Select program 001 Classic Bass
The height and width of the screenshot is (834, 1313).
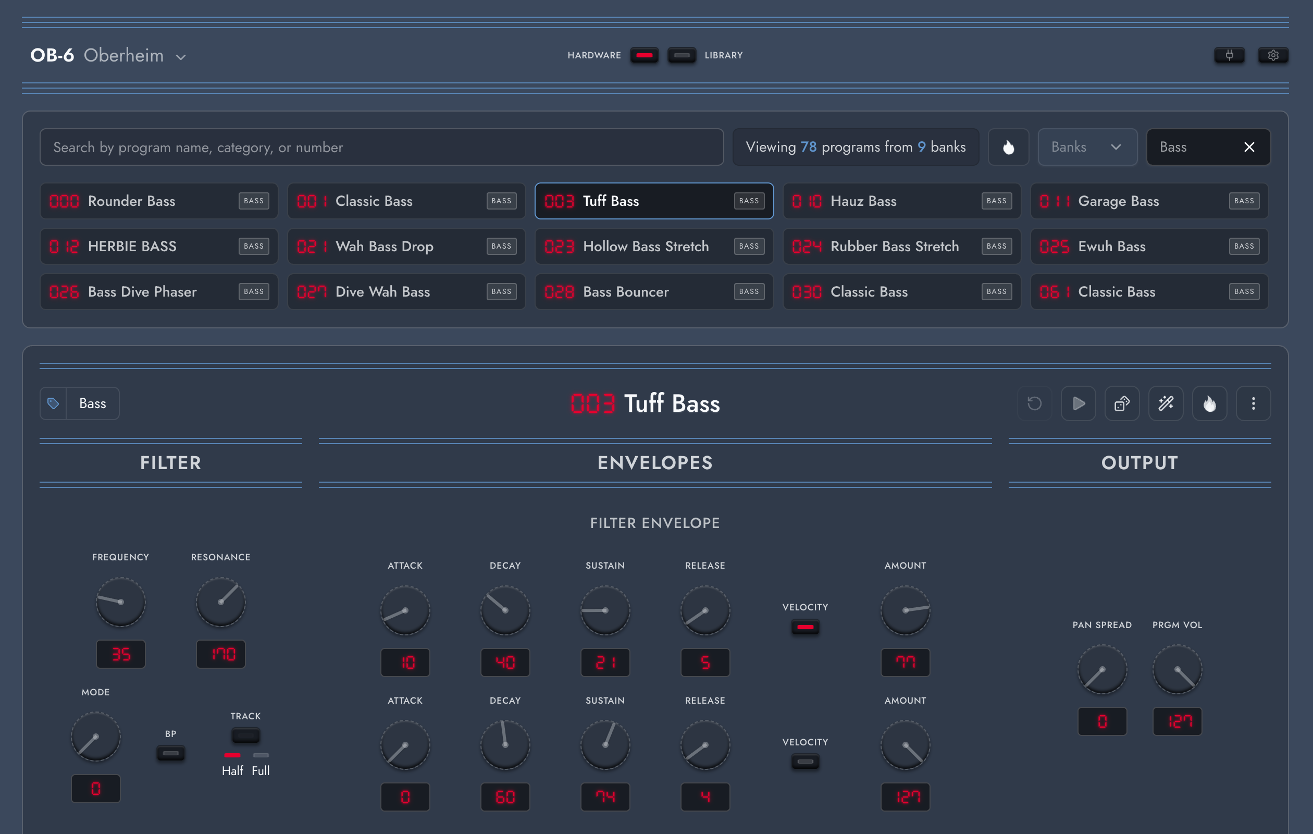(406, 201)
